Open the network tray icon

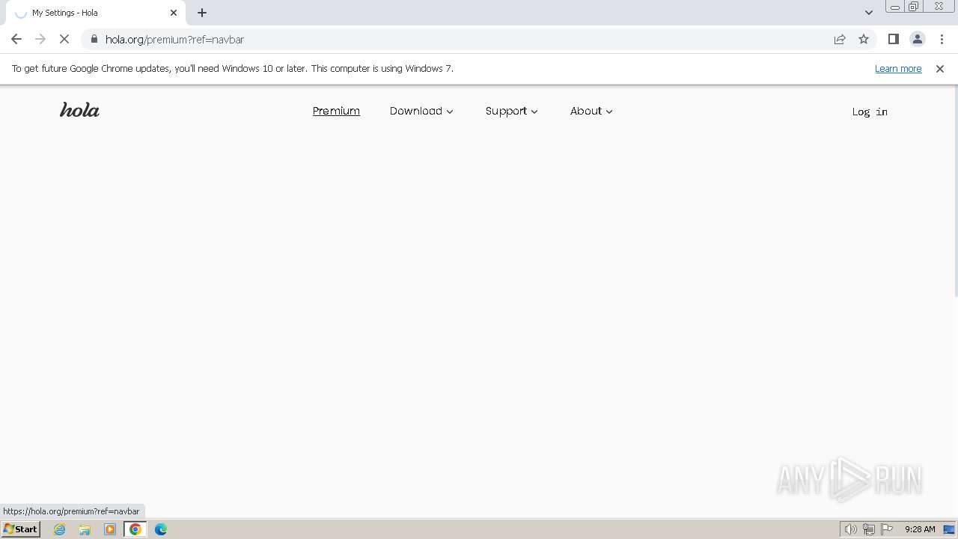868,529
